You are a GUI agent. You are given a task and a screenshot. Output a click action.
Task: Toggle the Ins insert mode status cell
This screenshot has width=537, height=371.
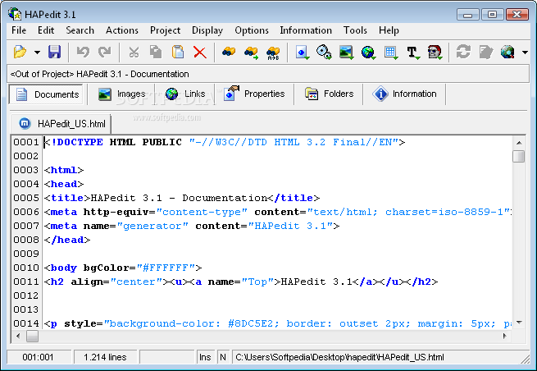pos(205,357)
